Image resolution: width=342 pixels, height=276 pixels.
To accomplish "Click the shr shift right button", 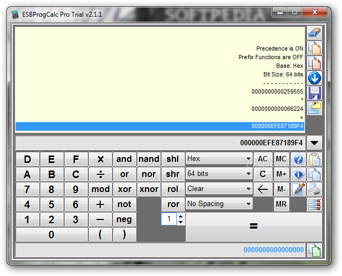I will [x=173, y=174].
